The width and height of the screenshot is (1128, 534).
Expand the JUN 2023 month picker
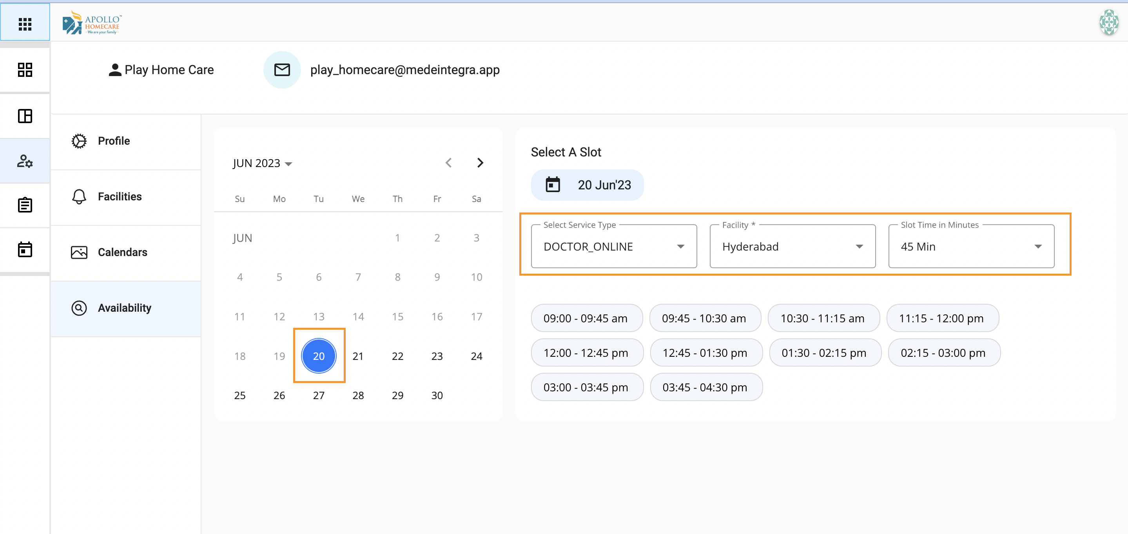tap(262, 163)
